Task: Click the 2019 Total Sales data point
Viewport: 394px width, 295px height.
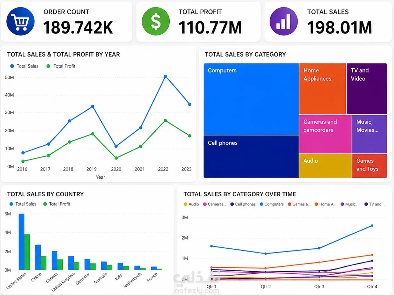Action: tap(93, 106)
